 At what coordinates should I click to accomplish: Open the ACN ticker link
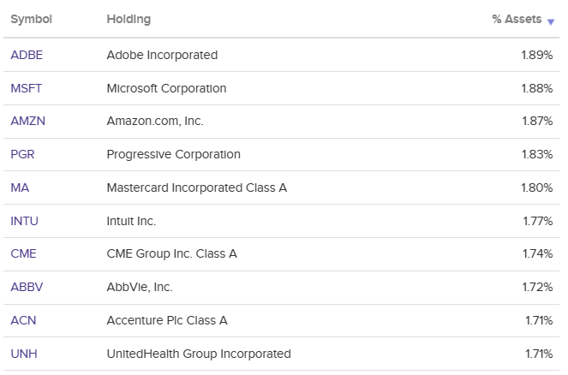coord(23,320)
